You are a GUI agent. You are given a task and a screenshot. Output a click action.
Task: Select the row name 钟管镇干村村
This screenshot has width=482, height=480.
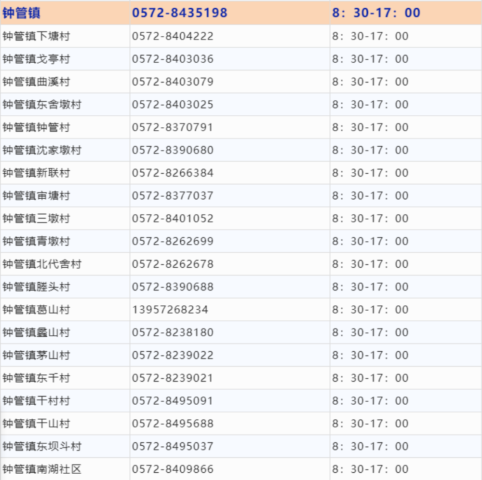(x=36, y=400)
